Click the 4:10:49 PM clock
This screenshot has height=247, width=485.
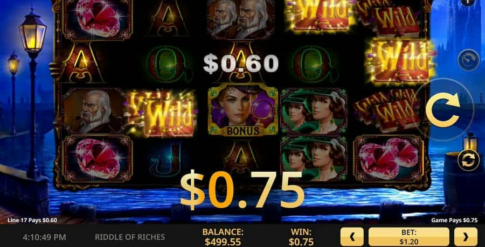(x=44, y=237)
